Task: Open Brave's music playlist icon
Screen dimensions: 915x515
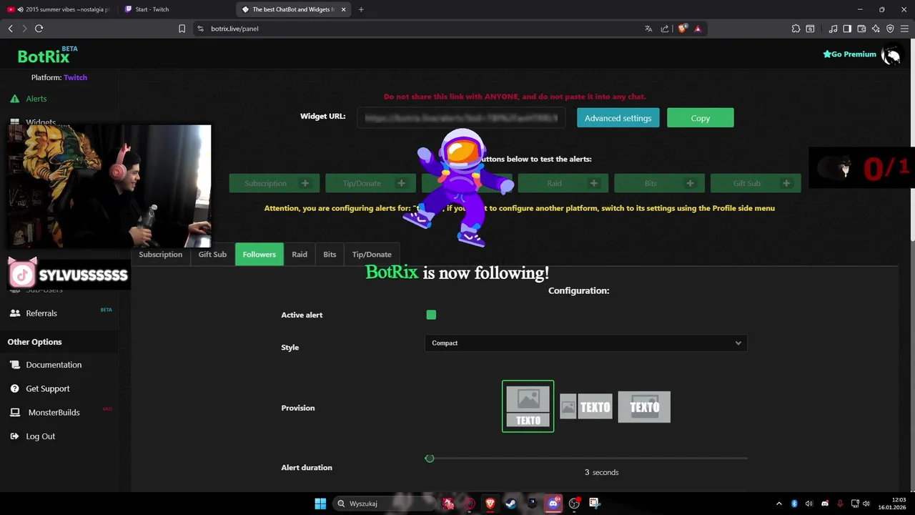Action: [x=833, y=29]
